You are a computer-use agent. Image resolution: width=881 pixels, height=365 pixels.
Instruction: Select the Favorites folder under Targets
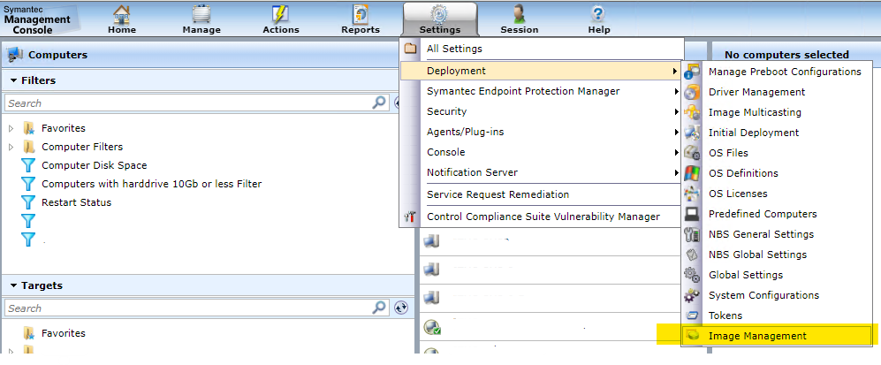pos(63,333)
